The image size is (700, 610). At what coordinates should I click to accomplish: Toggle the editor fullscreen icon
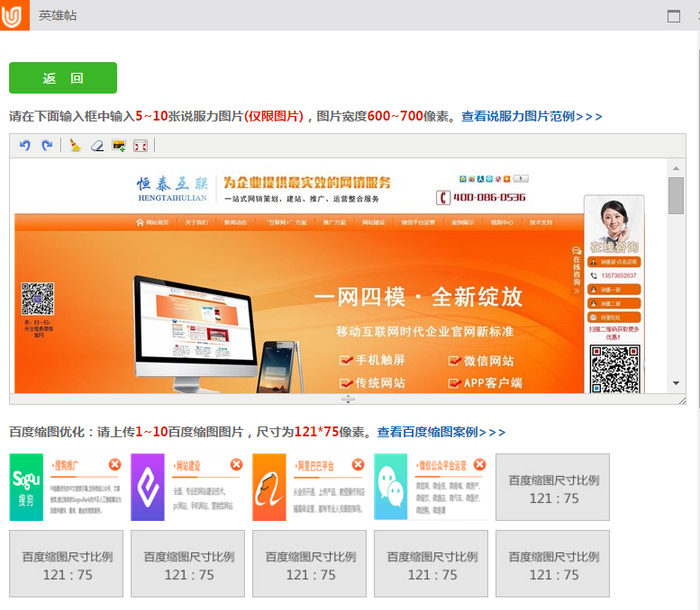[x=140, y=145]
